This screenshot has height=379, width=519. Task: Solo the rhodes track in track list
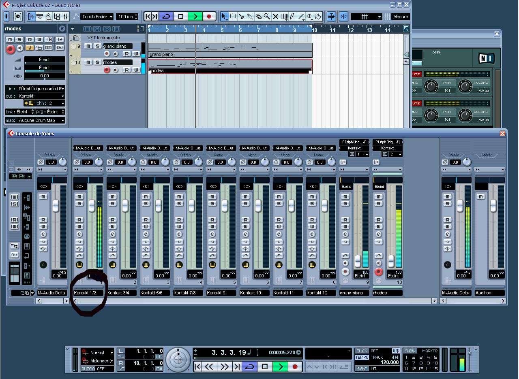97,62
